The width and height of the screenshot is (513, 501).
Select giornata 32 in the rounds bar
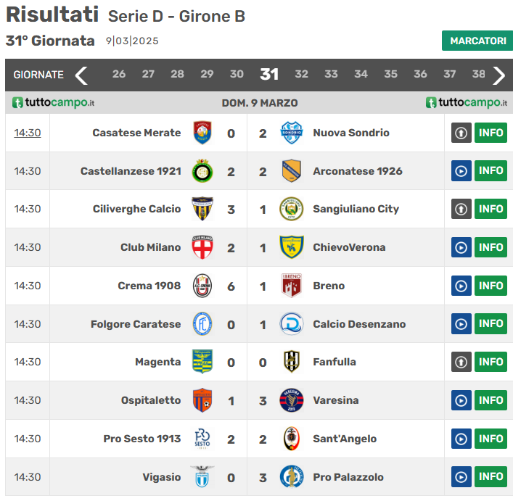[x=301, y=74]
